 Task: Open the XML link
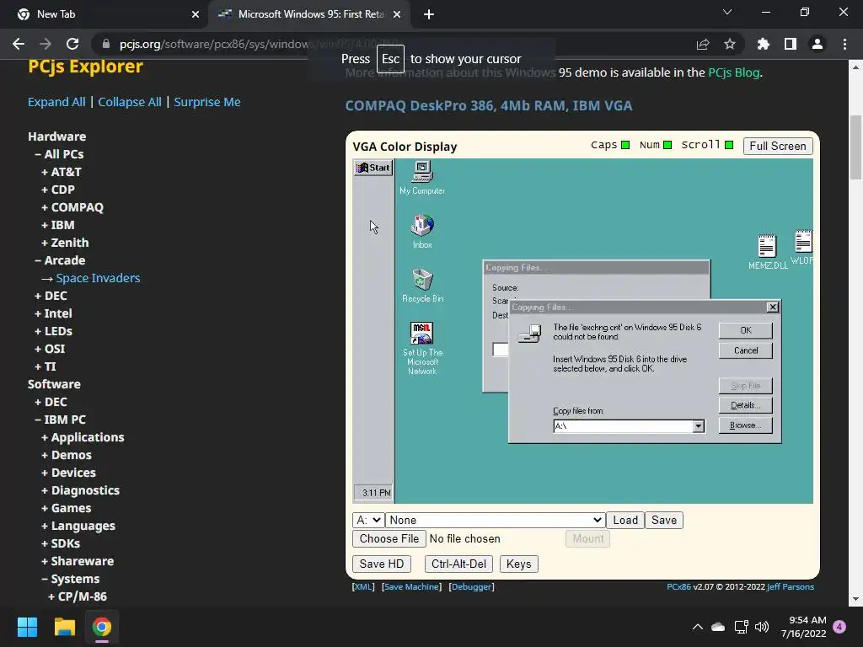(x=363, y=587)
